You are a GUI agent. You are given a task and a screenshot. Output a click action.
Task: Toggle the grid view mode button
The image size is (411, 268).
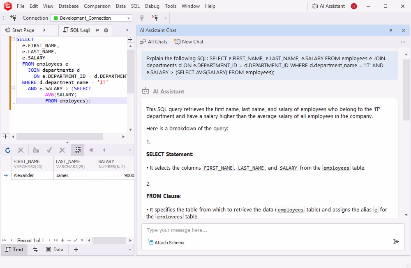tap(78, 150)
